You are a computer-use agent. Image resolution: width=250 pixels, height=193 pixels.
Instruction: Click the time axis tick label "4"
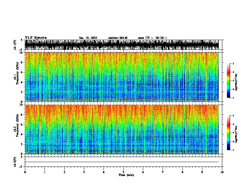[104, 172]
